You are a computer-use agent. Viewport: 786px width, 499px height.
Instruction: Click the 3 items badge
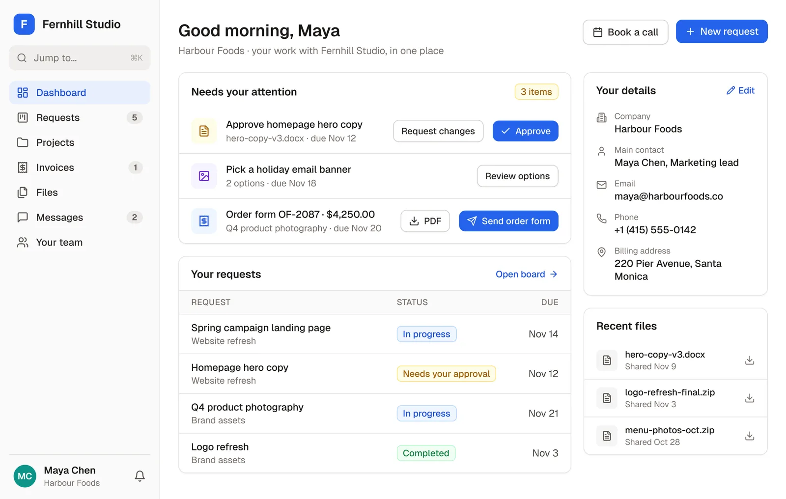coord(536,92)
